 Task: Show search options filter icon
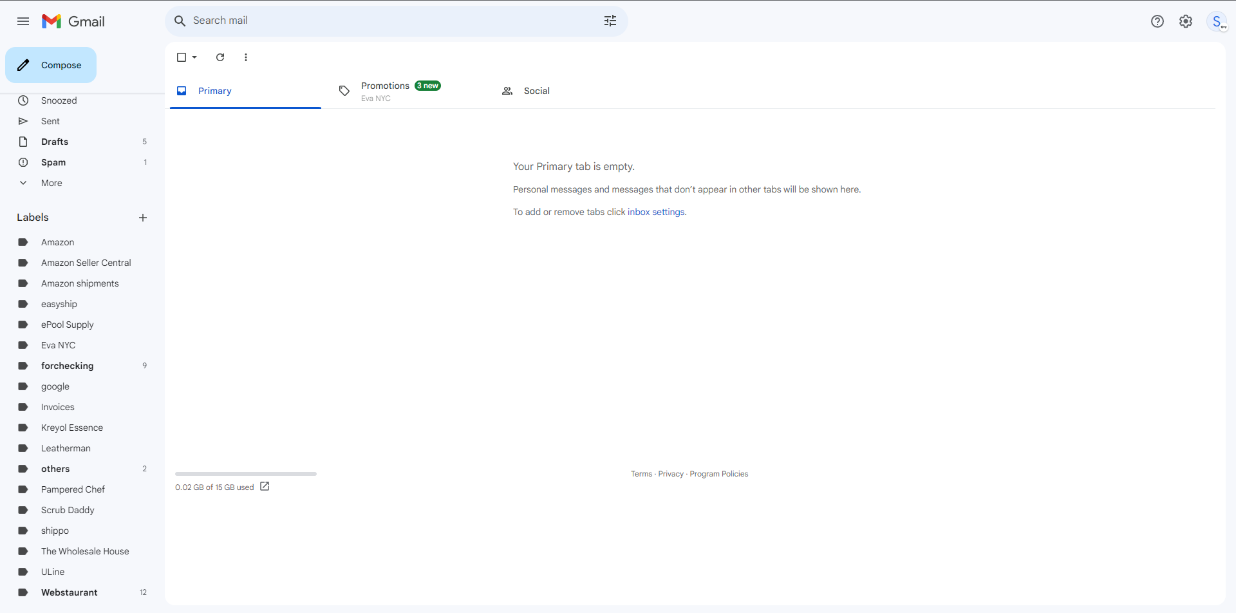[x=610, y=21]
